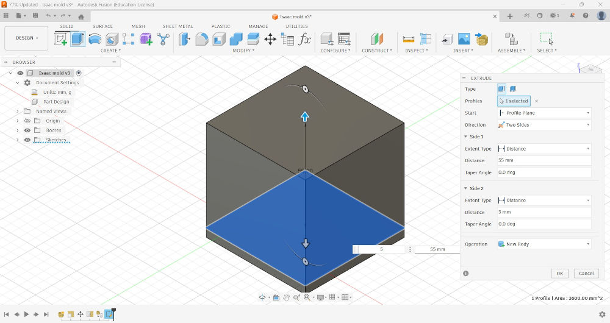Image resolution: width=610 pixels, height=323 pixels.
Task: Open the Parameters fx icon
Action: coord(304,39)
